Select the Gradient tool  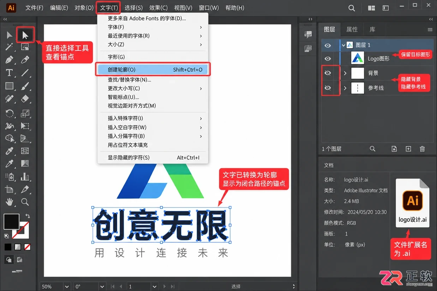pos(25,164)
